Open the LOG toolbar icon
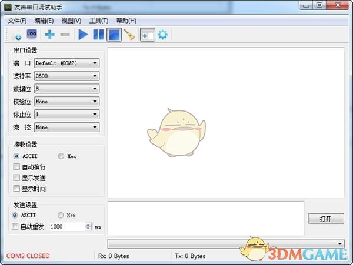 click(32, 34)
